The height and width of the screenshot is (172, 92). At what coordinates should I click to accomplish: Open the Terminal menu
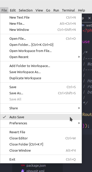tap(68, 10)
